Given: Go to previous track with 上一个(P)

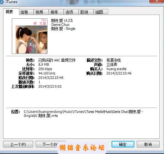Looking at the screenshot, I should pos(18,144).
